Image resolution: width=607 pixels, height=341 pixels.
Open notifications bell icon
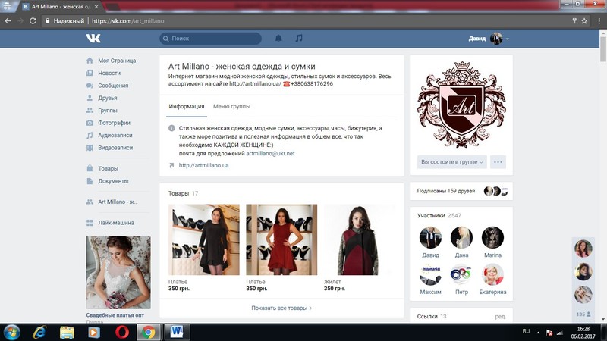click(x=278, y=39)
